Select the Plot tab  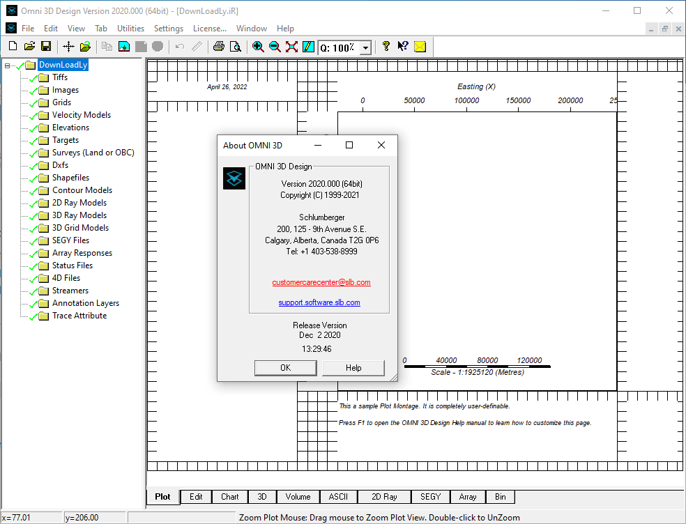162,496
